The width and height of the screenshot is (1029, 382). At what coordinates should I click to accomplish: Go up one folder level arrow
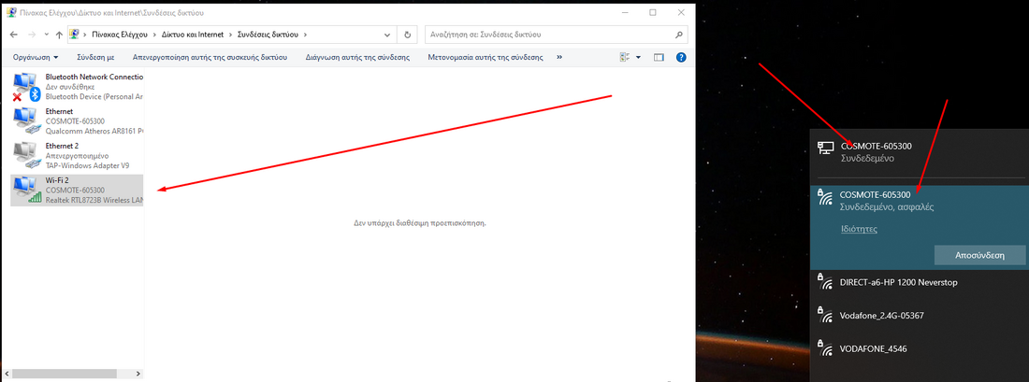[x=60, y=35]
